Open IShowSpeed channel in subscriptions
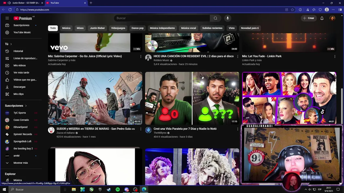The image size is (344, 193). [21, 127]
